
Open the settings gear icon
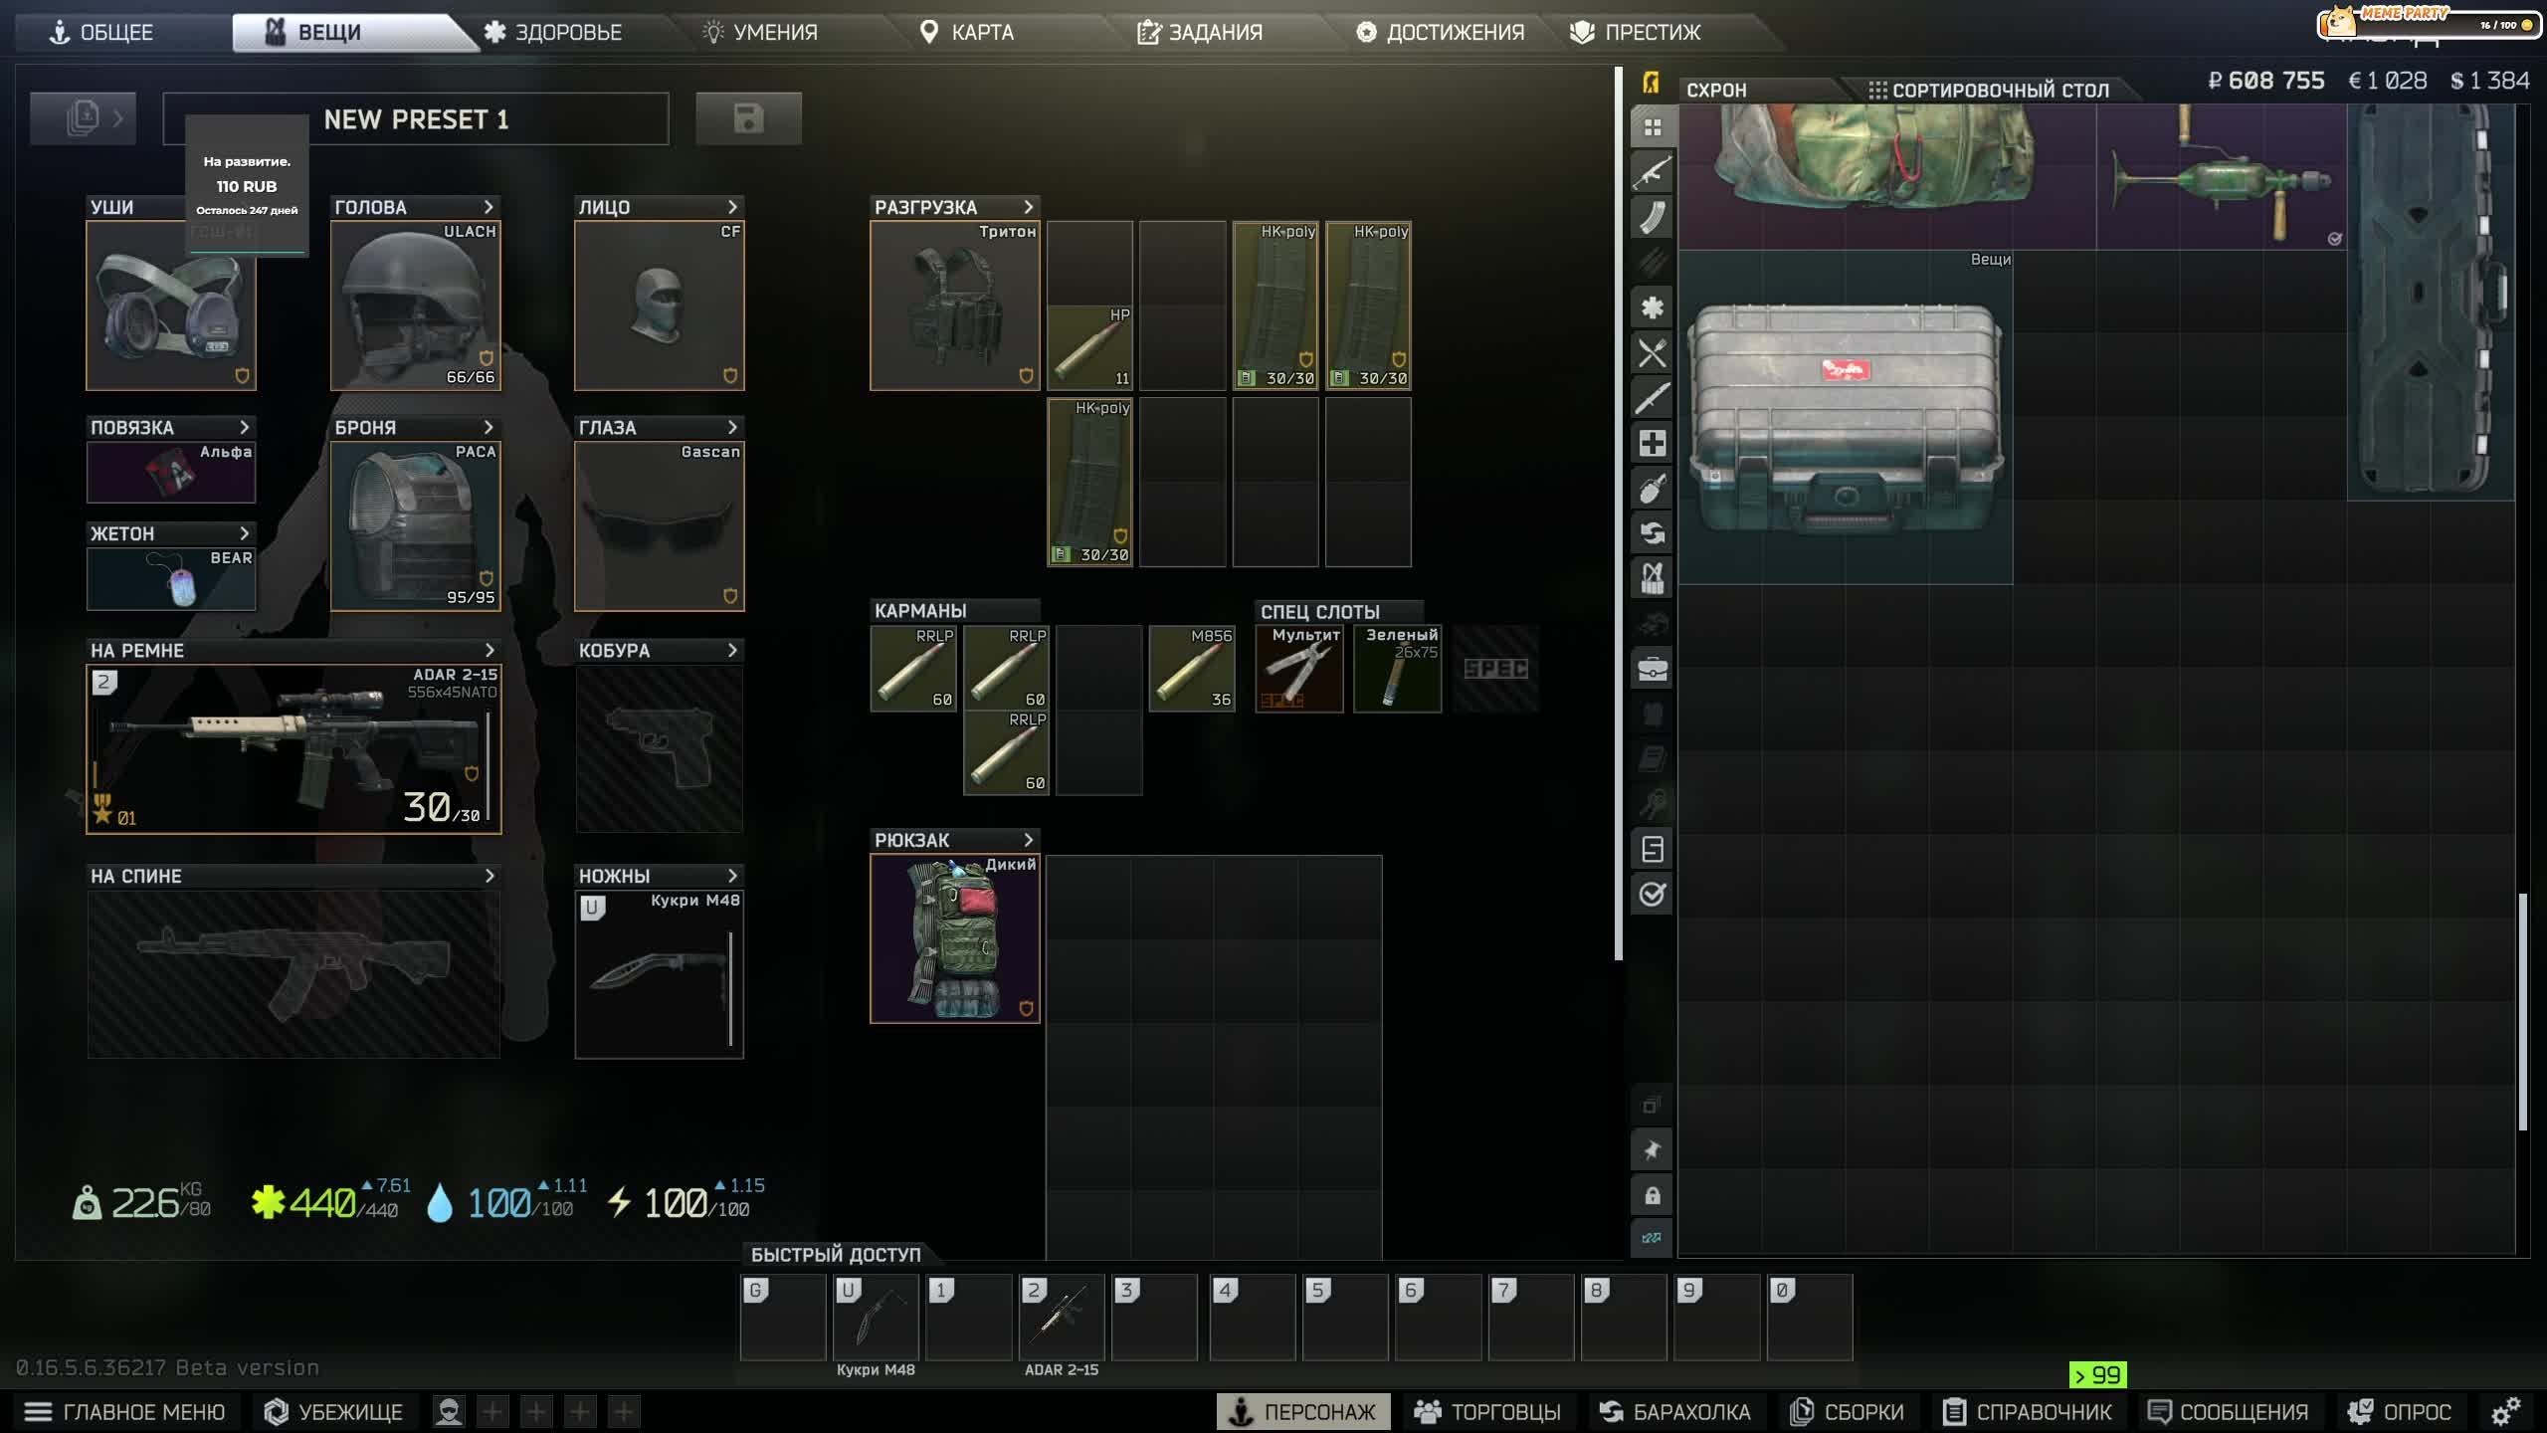coord(2505,1411)
